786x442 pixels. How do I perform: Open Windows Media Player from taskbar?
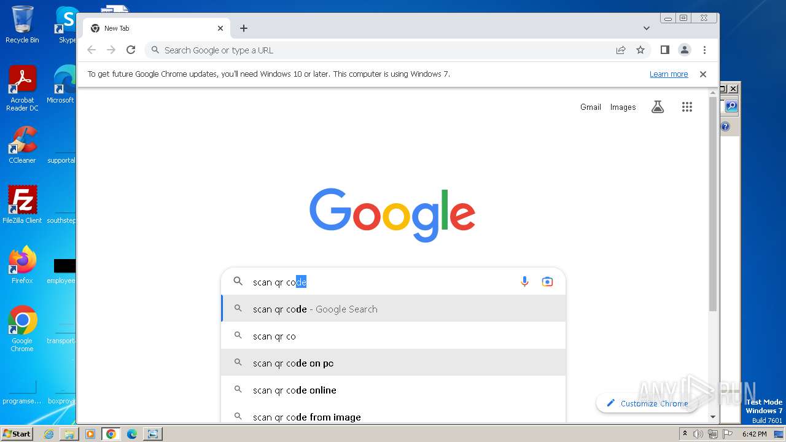[x=90, y=434]
